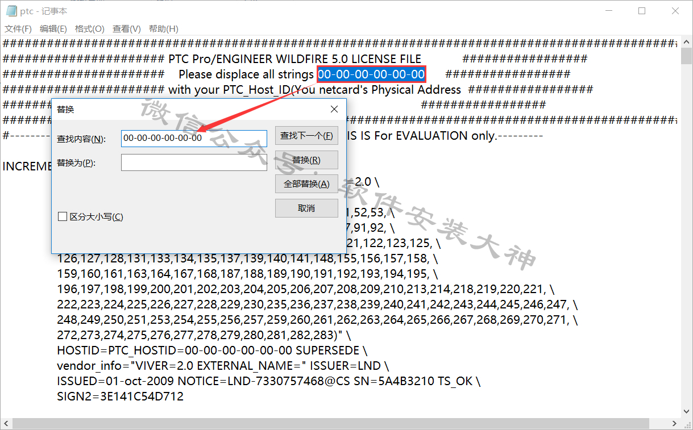This screenshot has width=693, height=430.
Task: Click the 'Please displace all strings' text
Action: click(x=246, y=74)
